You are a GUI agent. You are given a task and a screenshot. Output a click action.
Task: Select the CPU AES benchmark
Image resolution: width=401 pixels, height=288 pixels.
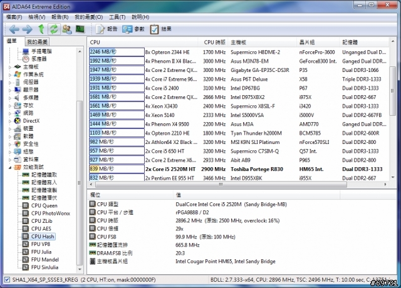click(41, 229)
